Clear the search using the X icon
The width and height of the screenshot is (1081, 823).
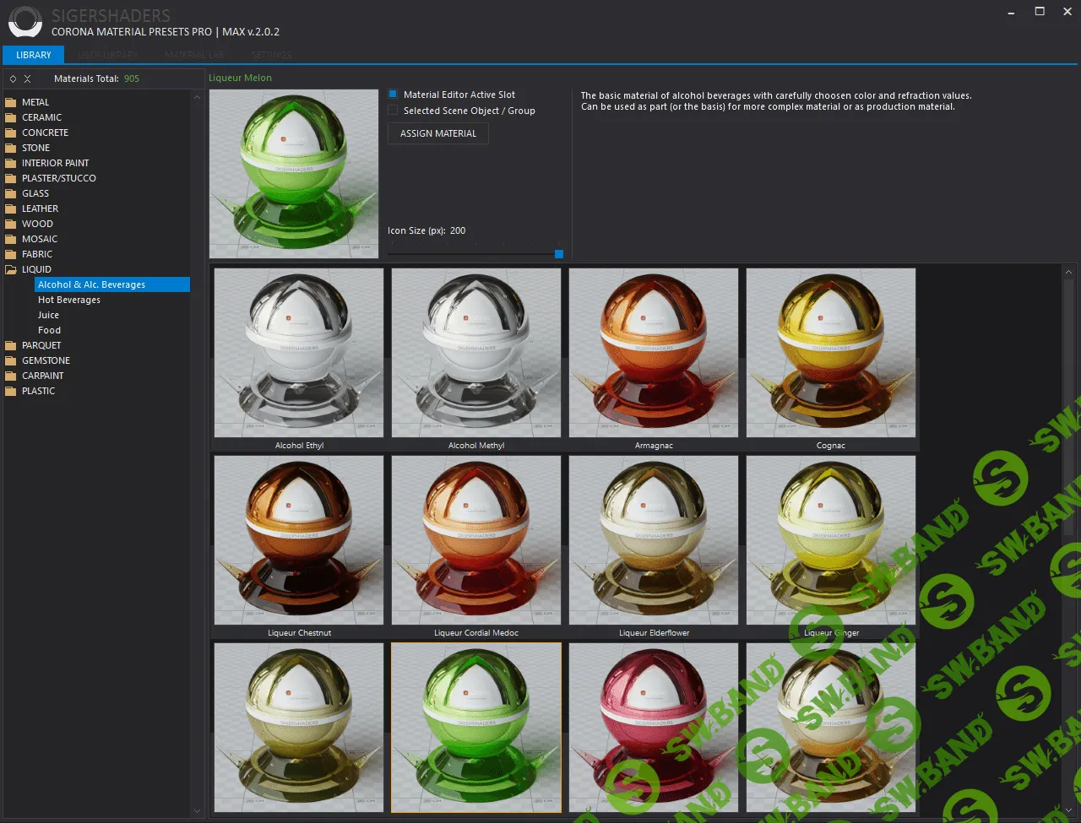(24, 78)
